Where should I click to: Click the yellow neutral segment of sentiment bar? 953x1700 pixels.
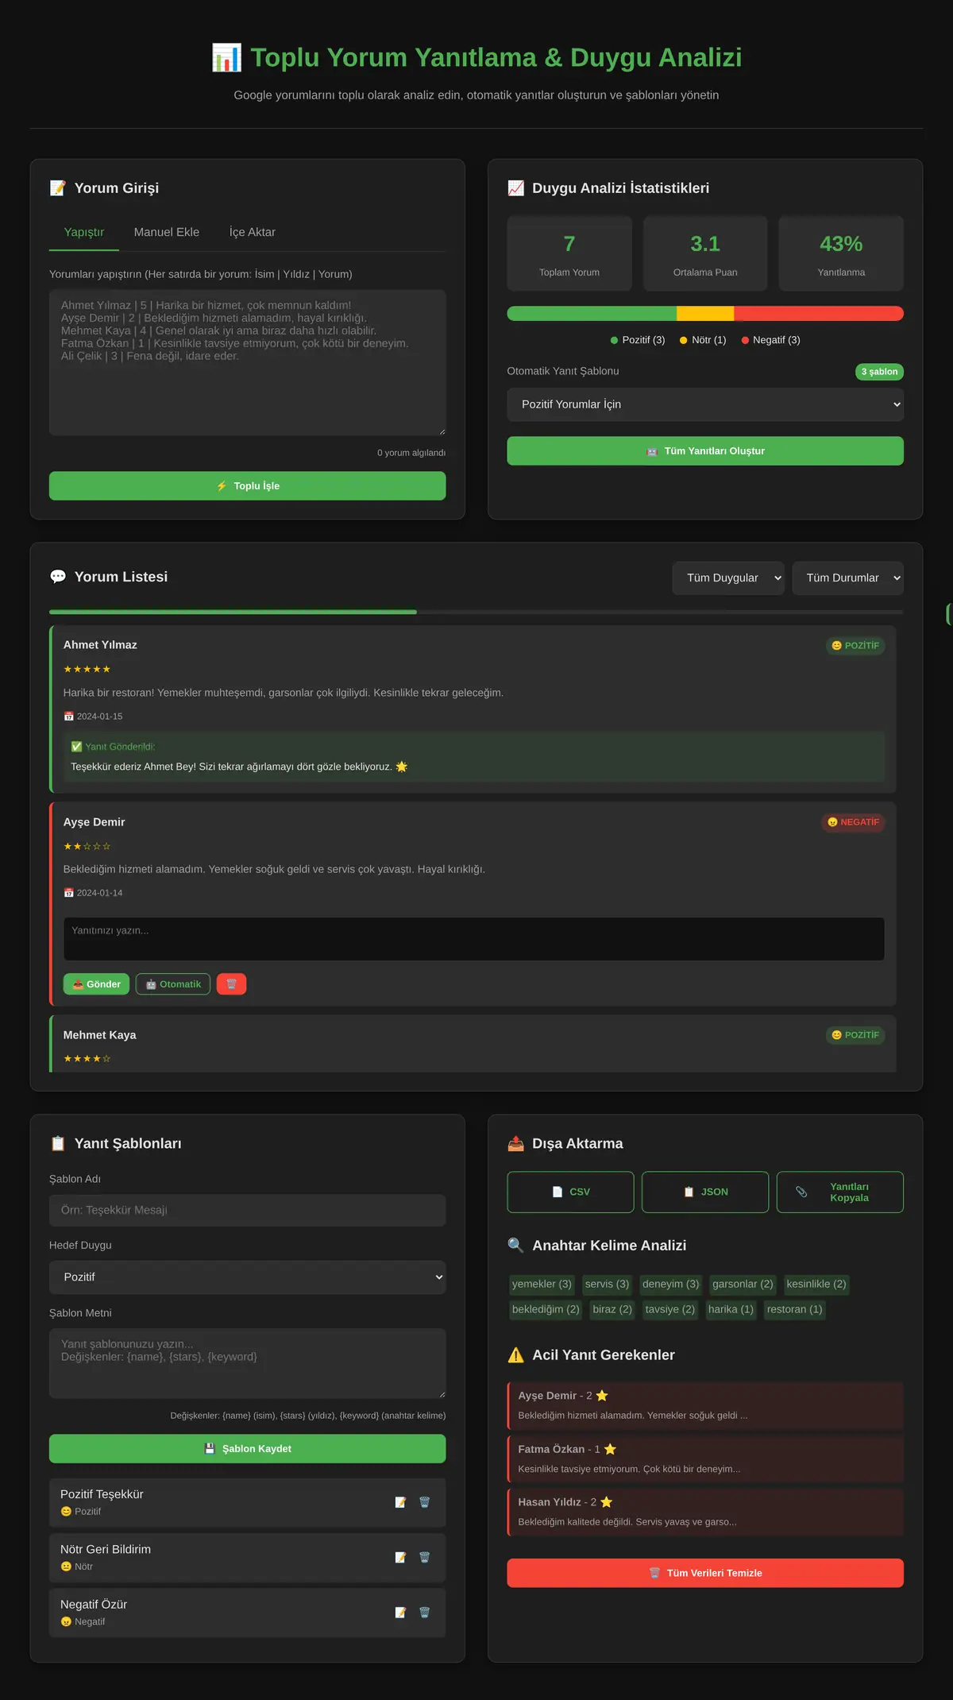point(705,313)
